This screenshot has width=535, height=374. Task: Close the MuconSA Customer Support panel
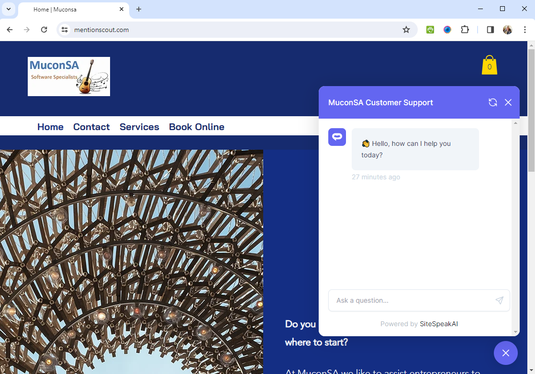click(508, 102)
